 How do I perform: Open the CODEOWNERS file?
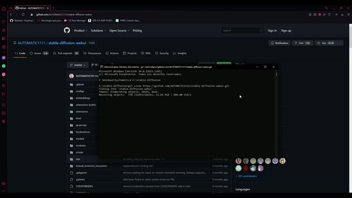(x=84, y=186)
